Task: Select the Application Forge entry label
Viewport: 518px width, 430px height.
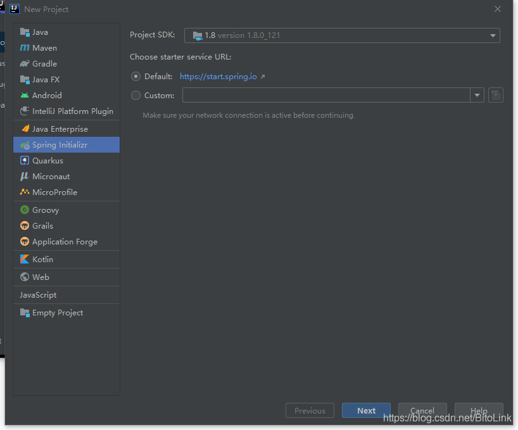Action: tap(65, 242)
